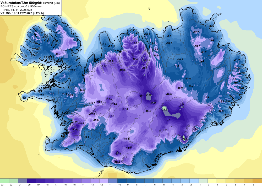Click the -19.8 temperature label
262x186 pixels.
point(122,70)
